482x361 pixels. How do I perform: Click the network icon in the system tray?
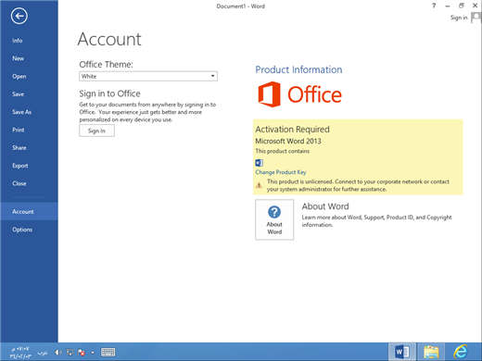pyautogui.click(x=70, y=352)
